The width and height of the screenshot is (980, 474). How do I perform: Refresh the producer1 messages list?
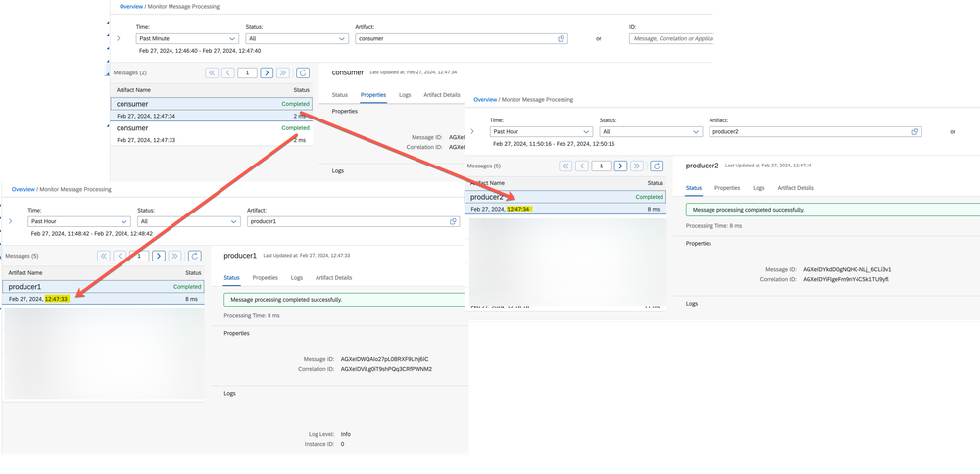pyautogui.click(x=196, y=256)
